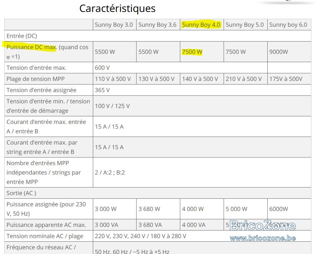Click the 2 / A:2 ; B:2 value
This screenshot has width=315, height=254.
(110, 173)
